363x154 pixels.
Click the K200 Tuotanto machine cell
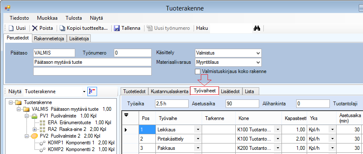258,148
